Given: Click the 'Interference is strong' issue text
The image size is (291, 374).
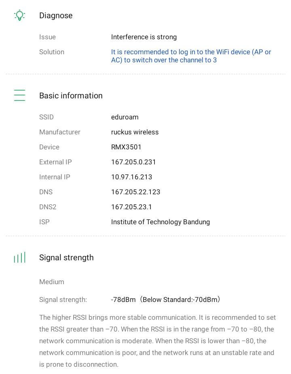Looking at the screenshot, I should tap(144, 37).
